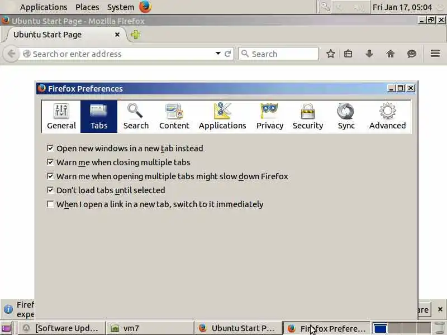Open the Search preferences pane
Screen dimensions: 447x335
pyautogui.click(x=136, y=117)
